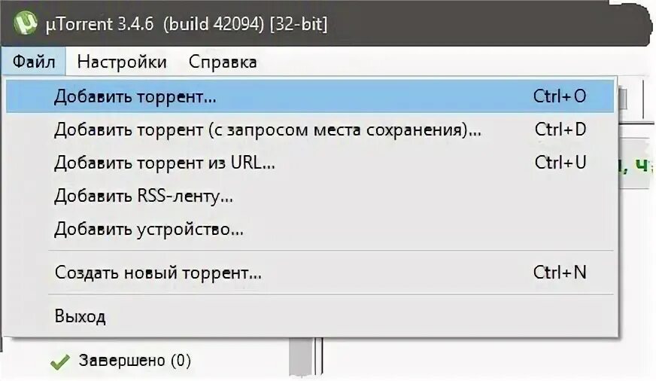Image resolution: width=656 pixels, height=381 pixels.
Task: Open the Настройки menu
Action: coord(122,62)
